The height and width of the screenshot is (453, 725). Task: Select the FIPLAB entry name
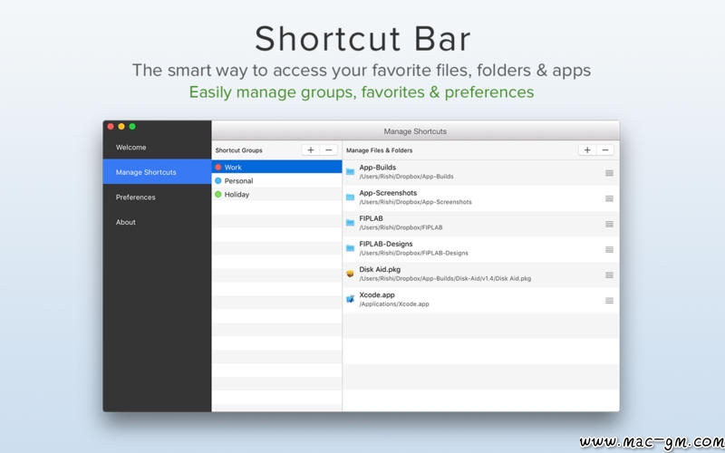371,218
